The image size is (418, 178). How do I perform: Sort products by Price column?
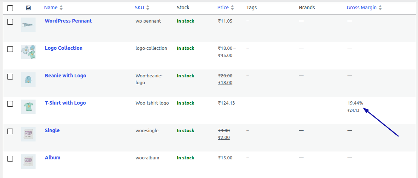(x=223, y=8)
